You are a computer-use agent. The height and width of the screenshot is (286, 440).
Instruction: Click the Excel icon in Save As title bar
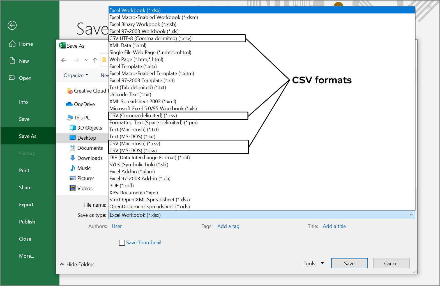(x=62, y=46)
